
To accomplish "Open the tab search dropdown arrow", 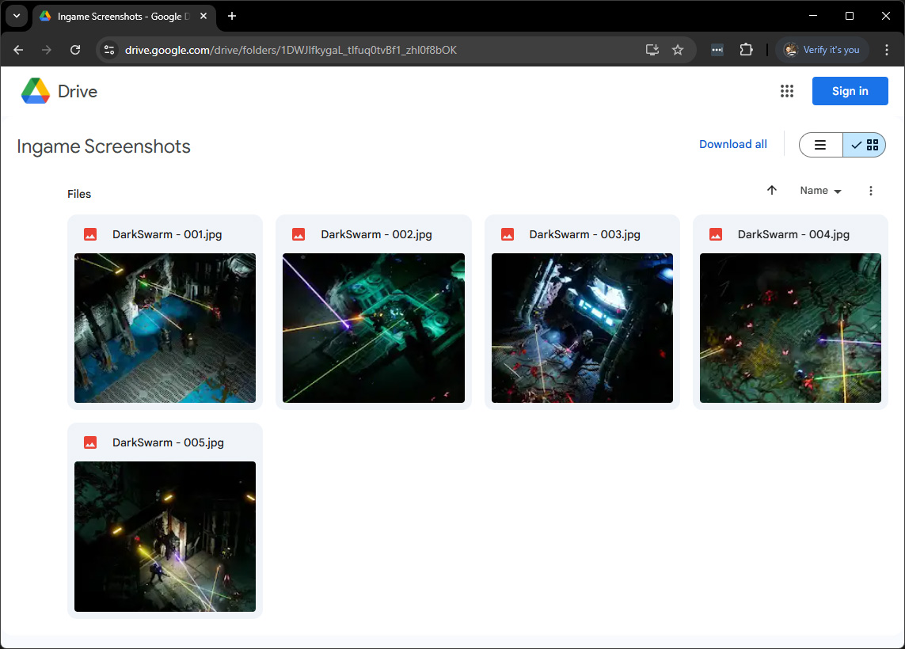I will coord(16,16).
